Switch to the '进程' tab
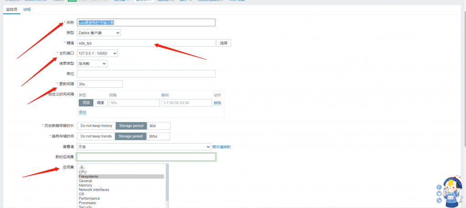Screen dimensions: 466x208 point(27,9)
